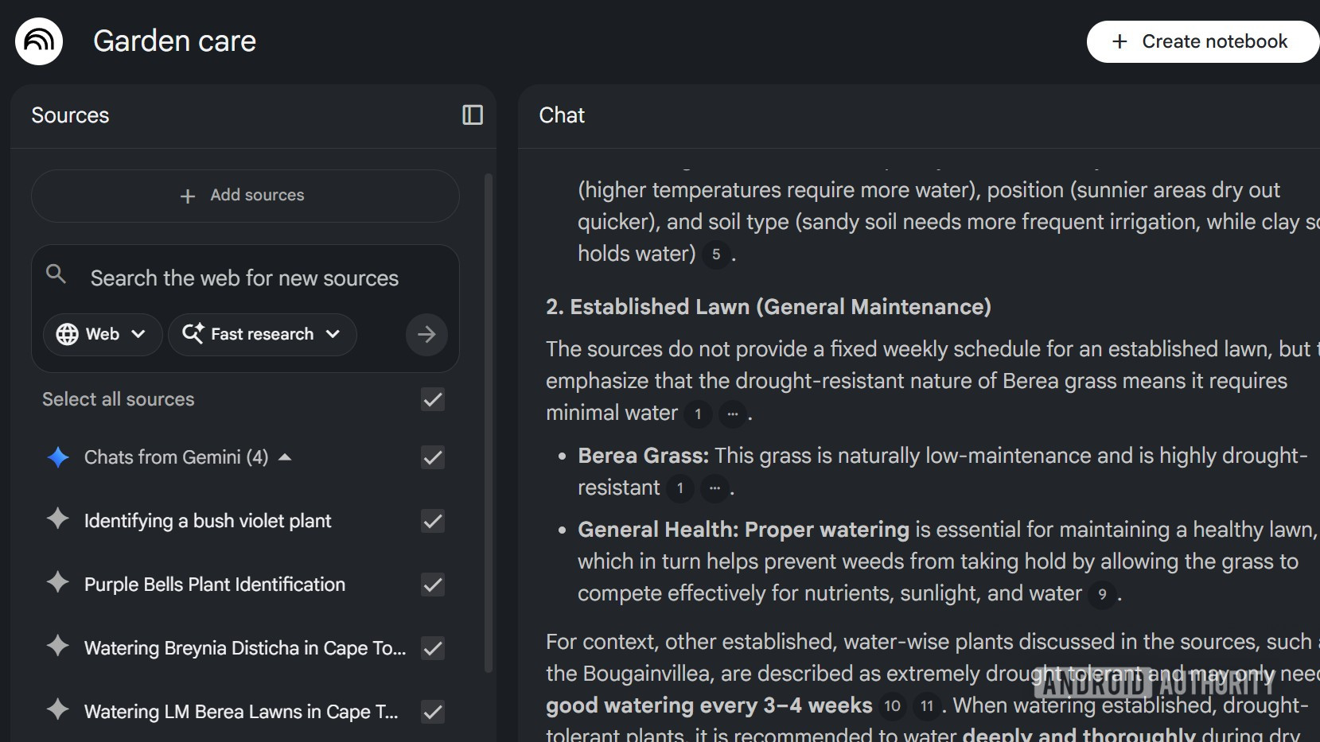Click Add sources
This screenshot has width=1320, height=742.
point(243,195)
